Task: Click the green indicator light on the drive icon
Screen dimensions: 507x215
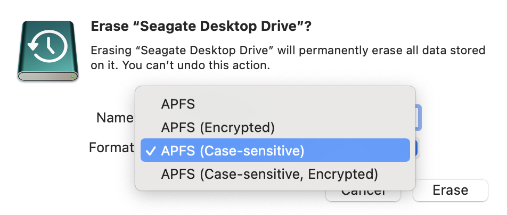Action: [x=73, y=76]
